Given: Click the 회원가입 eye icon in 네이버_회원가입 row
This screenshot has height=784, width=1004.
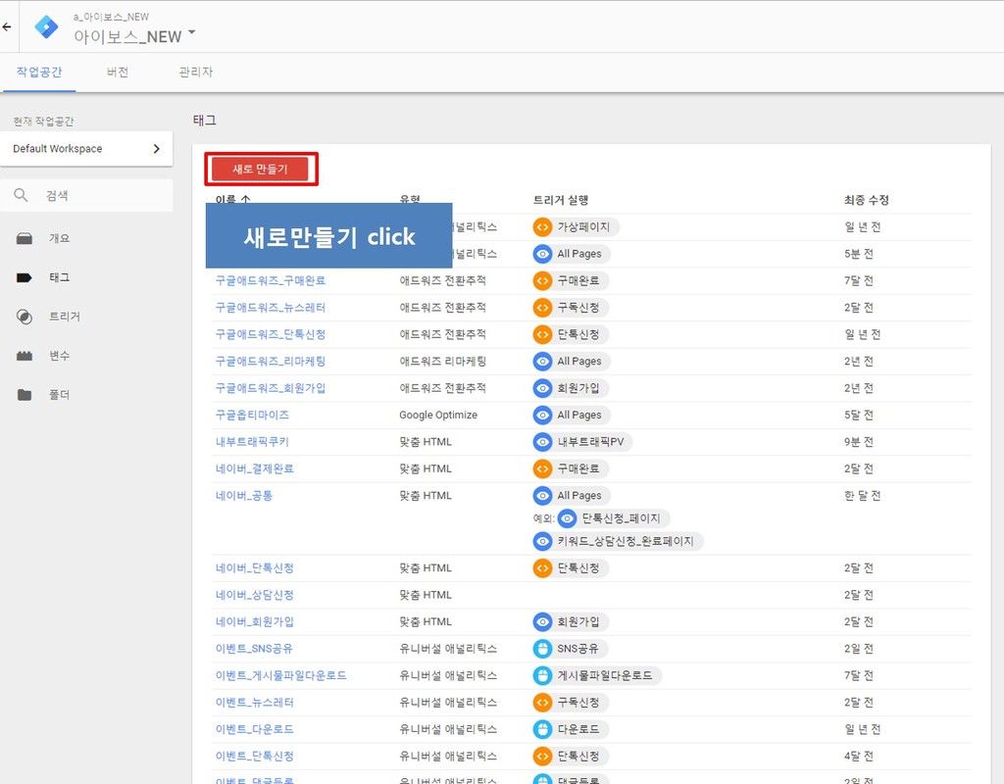Looking at the screenshot, I should (x=542, y=621).
